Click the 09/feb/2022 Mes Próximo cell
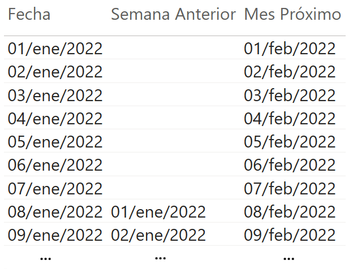This screenshot has width=353, height=269. [x=290, y=235]
